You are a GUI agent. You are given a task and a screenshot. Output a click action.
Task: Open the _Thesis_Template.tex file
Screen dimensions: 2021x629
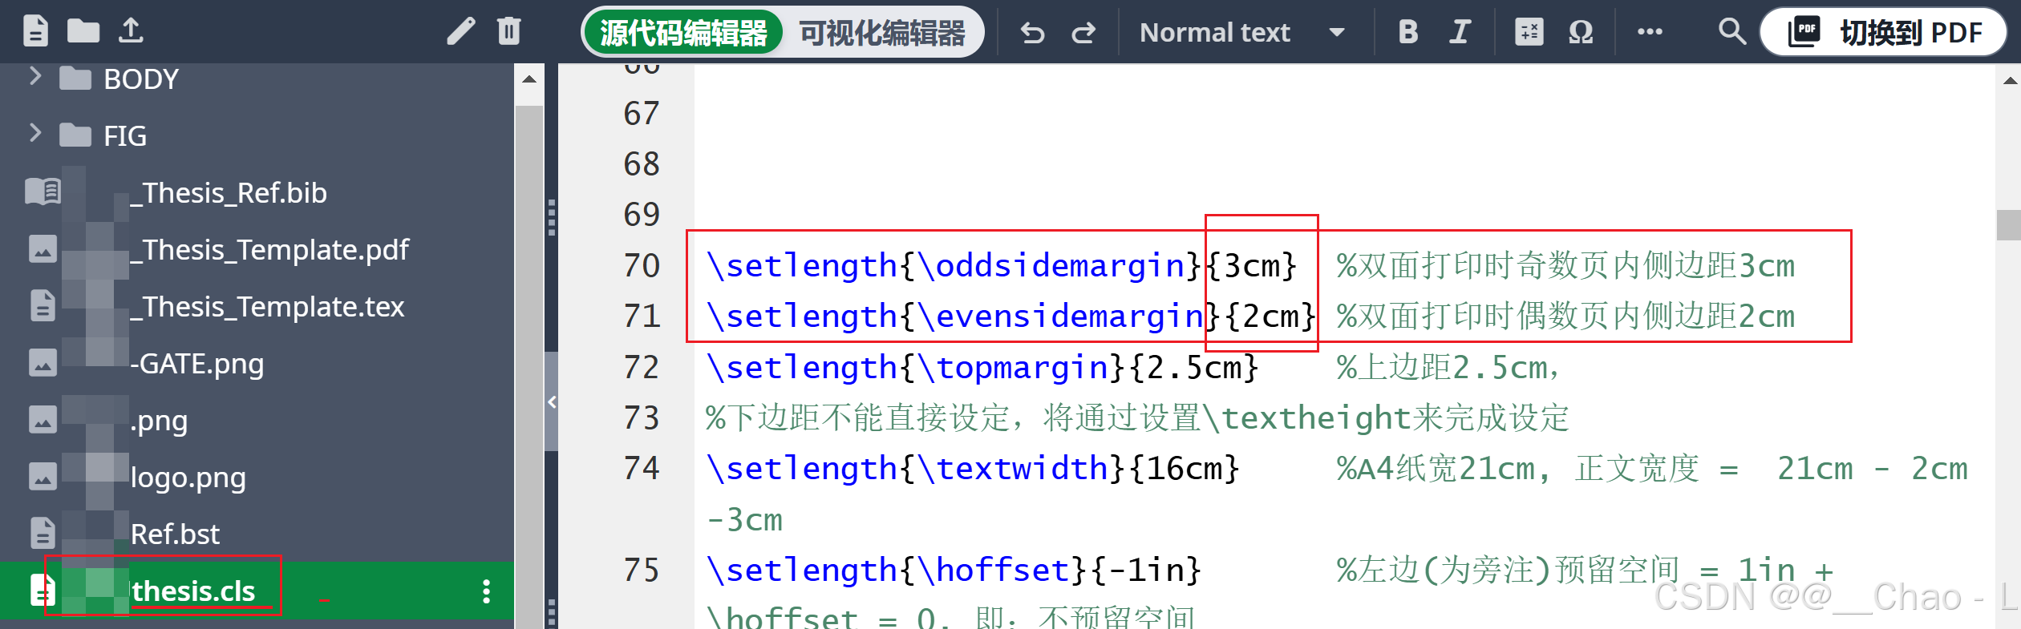point(268,307)
